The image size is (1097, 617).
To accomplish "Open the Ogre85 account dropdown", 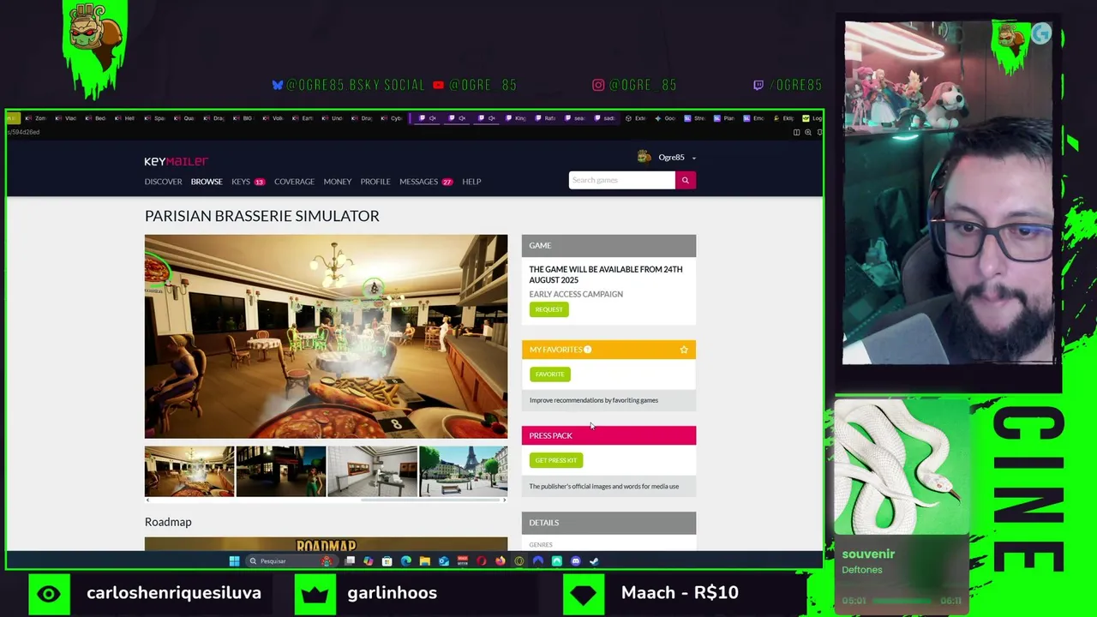I will 676,158.
